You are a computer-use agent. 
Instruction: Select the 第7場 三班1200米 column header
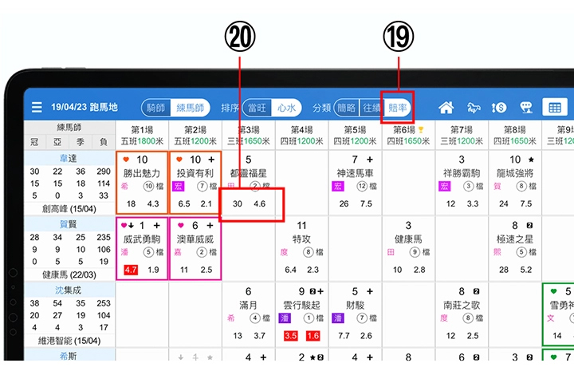point(462,135)
